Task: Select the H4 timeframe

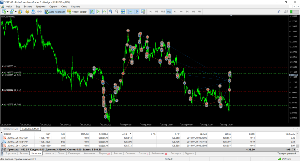Action: click(181, 12)
